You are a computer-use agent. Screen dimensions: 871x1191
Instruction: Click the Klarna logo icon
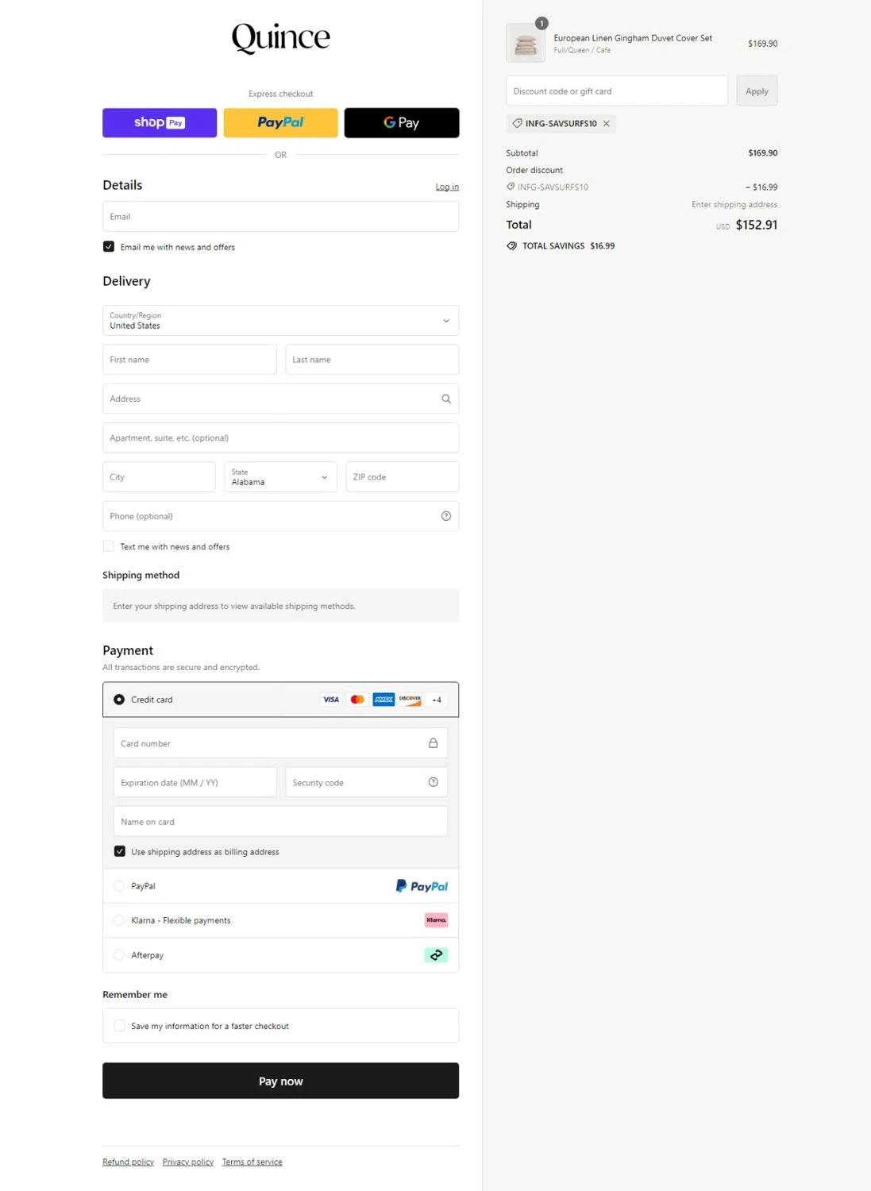(437, 920)
